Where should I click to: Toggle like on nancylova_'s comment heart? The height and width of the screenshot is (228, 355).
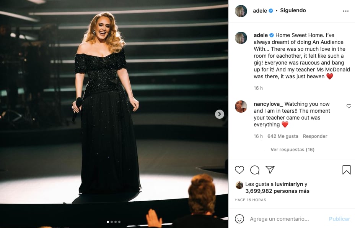point(348,107)
